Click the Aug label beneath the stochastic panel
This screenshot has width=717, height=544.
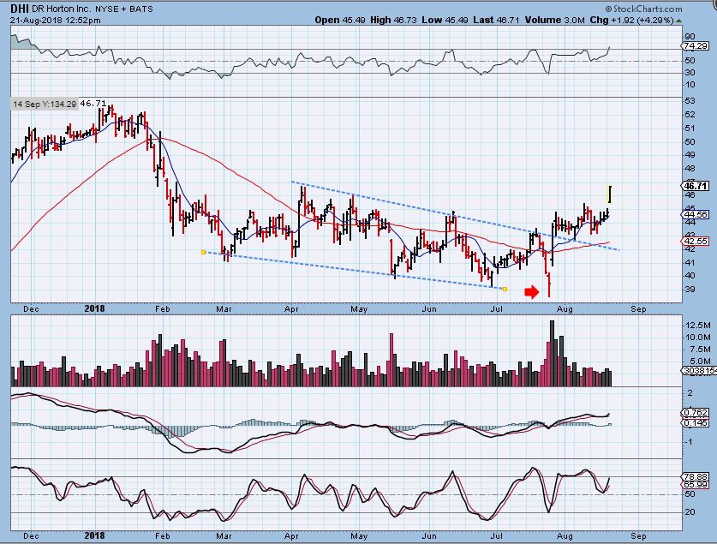click(x=565, y=535)
